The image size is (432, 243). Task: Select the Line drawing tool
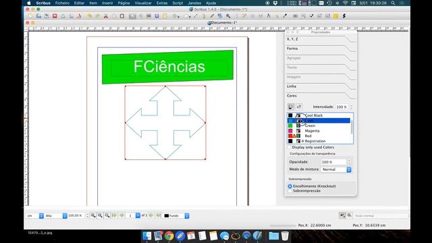(196, 16)
